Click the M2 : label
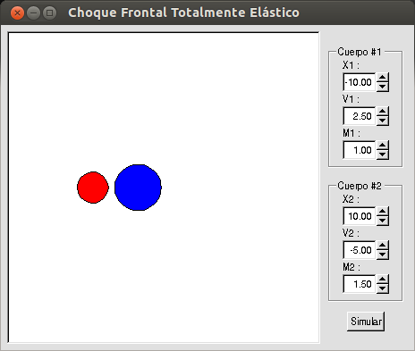415x351 pixels. point(351,267)
